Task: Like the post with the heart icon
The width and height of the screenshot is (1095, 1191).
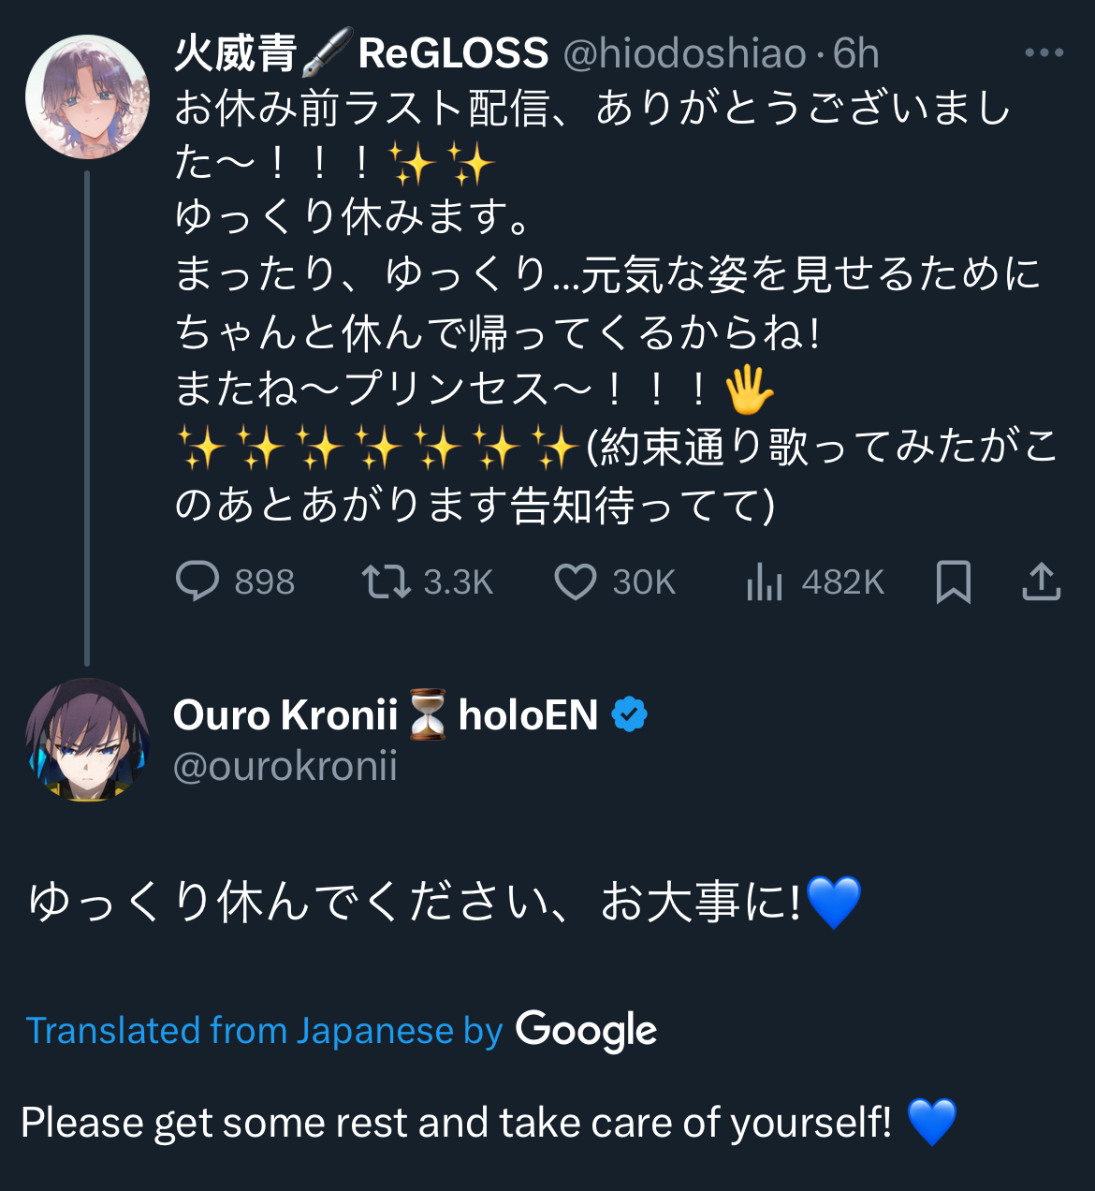Action: [x=576, y=581]
